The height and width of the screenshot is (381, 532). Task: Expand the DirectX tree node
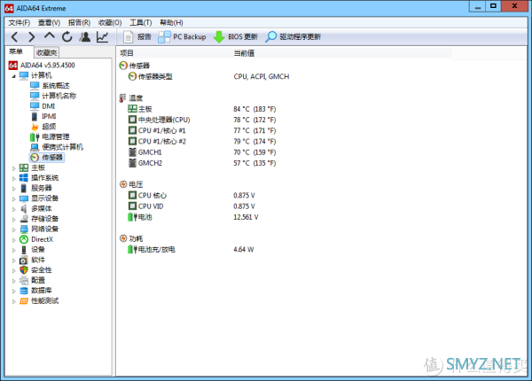[x=13, y=240]
